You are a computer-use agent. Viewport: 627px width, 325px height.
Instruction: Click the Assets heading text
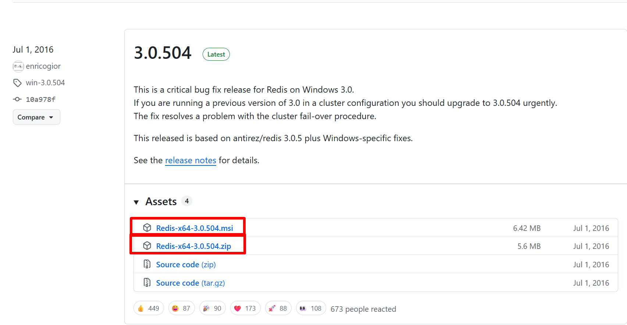(161, 201)
